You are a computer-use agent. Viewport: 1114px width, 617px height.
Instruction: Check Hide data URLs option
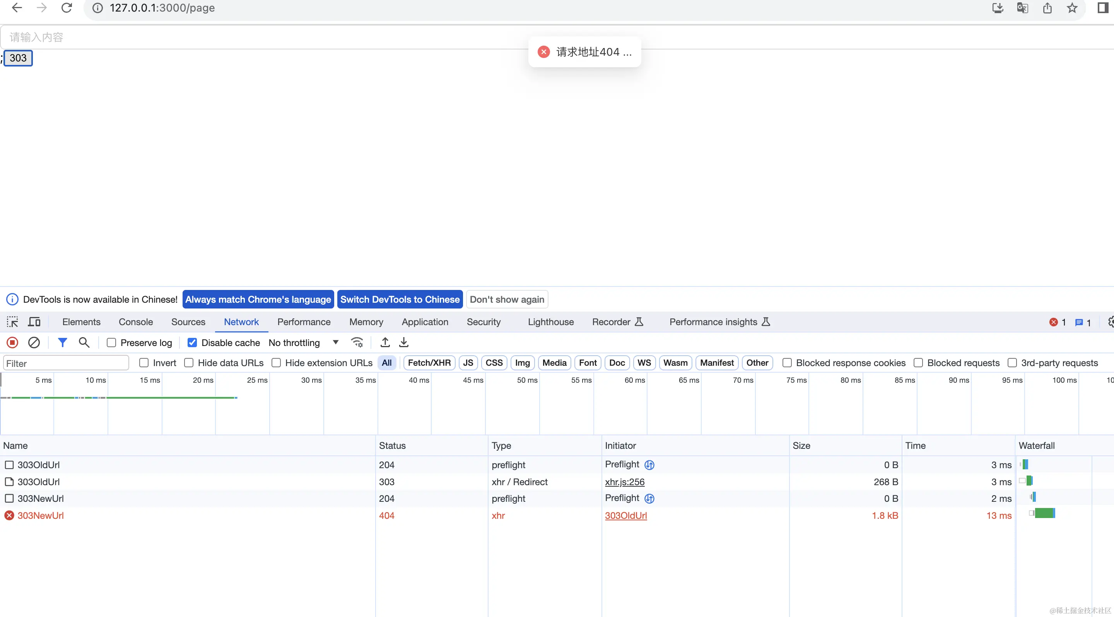pos(189,363)
